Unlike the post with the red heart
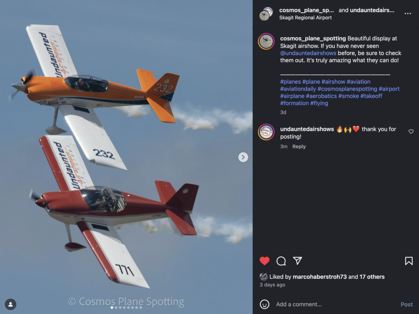Image resolution: width=419 pixels, height=314 pixels. click(x=264, y=261)
